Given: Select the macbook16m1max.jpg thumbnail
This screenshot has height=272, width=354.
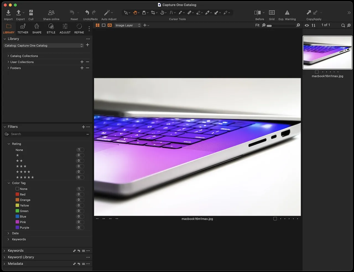Looking at the screenshot, I should [327, 53].
